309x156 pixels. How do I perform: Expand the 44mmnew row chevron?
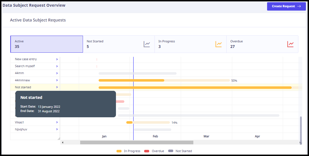[57, 80]
